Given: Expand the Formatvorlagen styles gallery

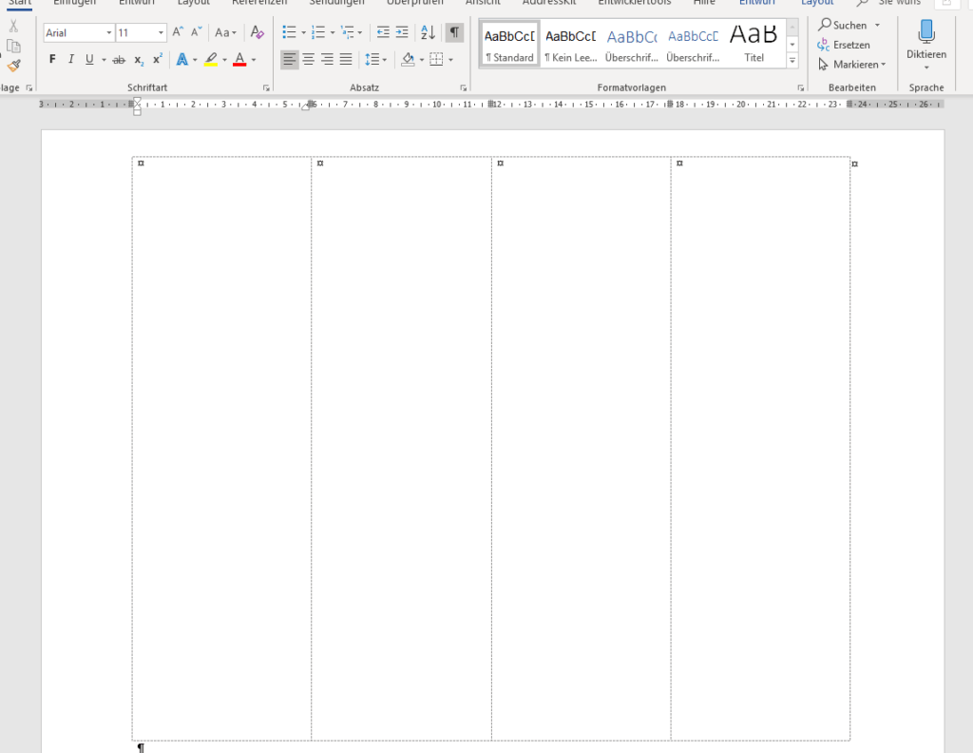Looking at the screenshot, I should [792, 61].
